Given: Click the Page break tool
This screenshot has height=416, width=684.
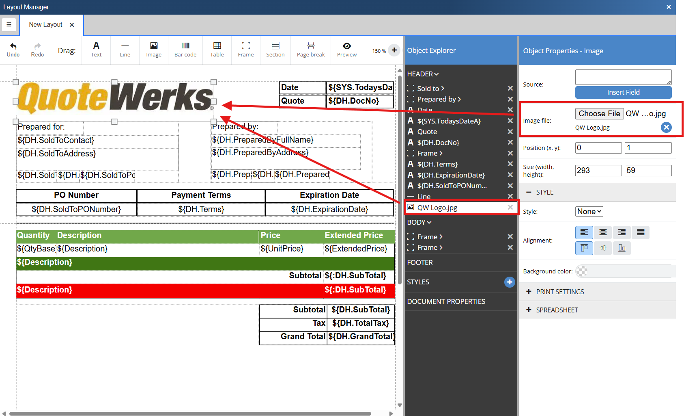Looking at the screenshot, I should click(311, 50).
